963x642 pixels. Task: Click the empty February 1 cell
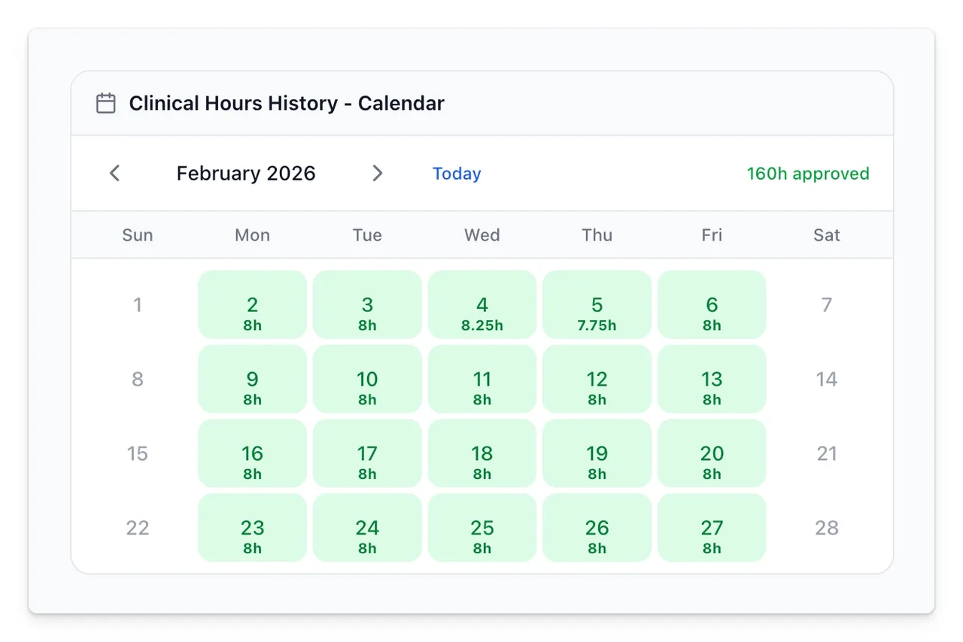[x=138, y=304]
